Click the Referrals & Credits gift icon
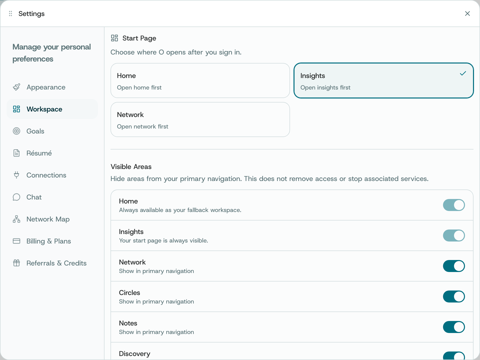 16,263
